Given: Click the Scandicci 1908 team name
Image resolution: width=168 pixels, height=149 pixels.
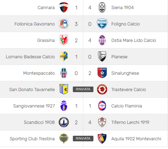Looking at the screenshot, I should pos(39,122).
